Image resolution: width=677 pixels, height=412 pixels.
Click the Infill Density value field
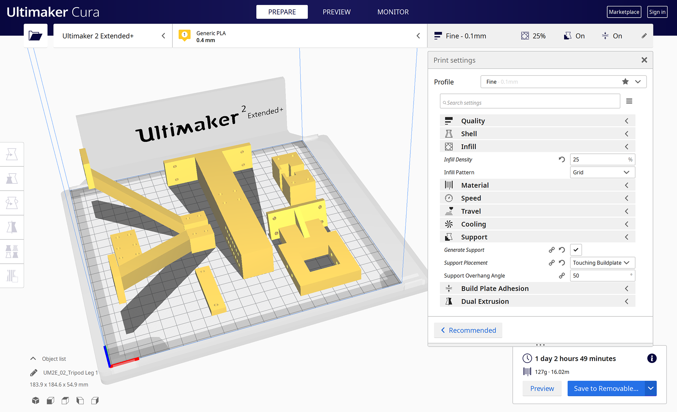(602, 159)
